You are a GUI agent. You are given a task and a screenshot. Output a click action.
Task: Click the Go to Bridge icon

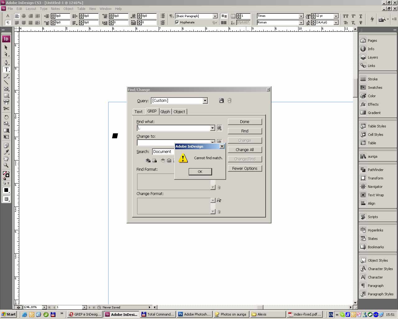tap(381, 19)
